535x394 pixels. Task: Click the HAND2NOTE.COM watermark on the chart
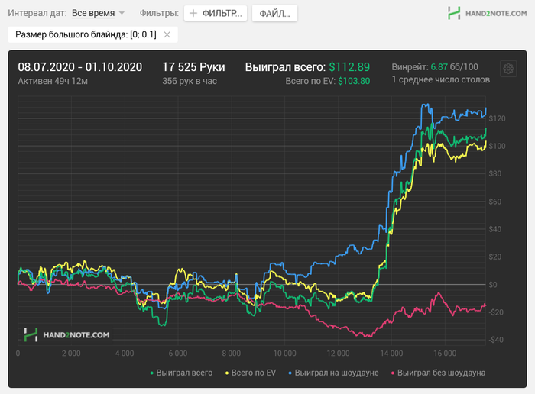[x=66, y=334]
